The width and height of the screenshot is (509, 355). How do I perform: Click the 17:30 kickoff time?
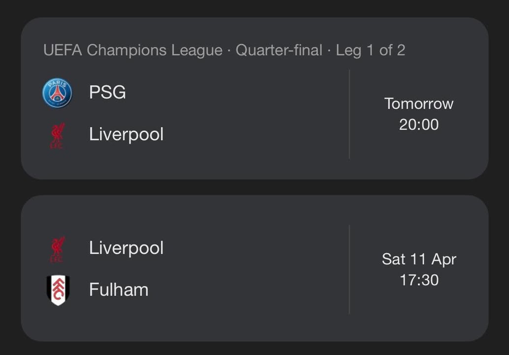click(x=419, y=280)
